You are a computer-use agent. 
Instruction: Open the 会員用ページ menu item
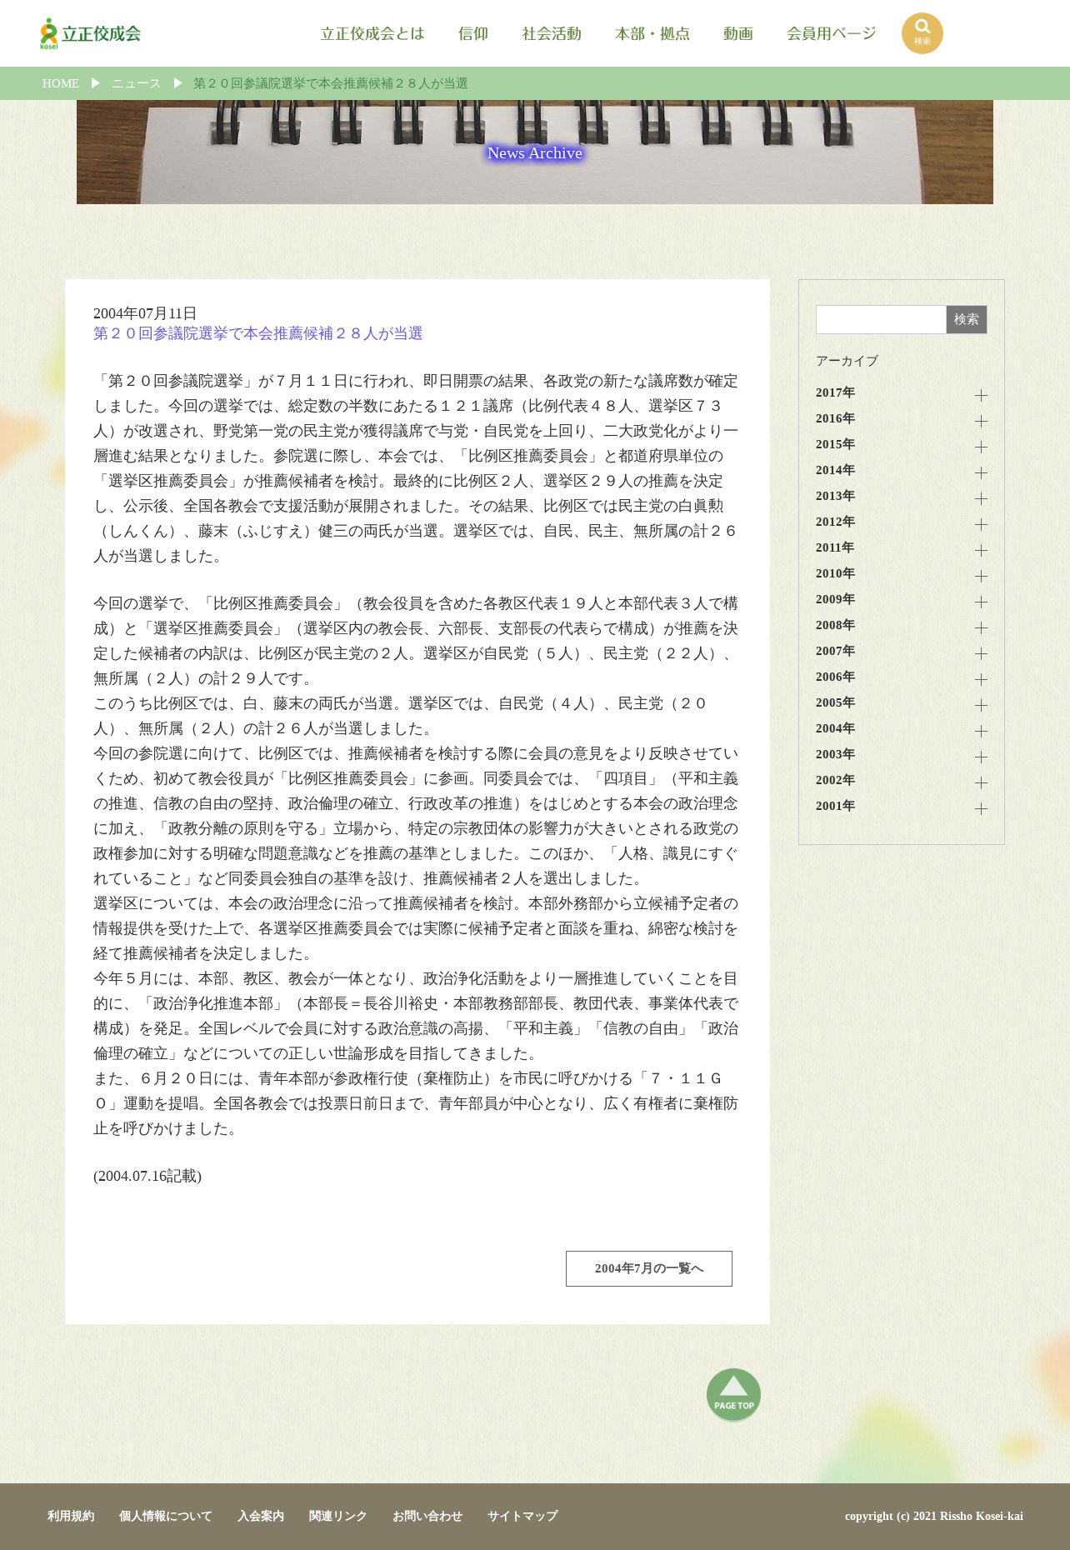pyautogui.click(x=832, y=33)
